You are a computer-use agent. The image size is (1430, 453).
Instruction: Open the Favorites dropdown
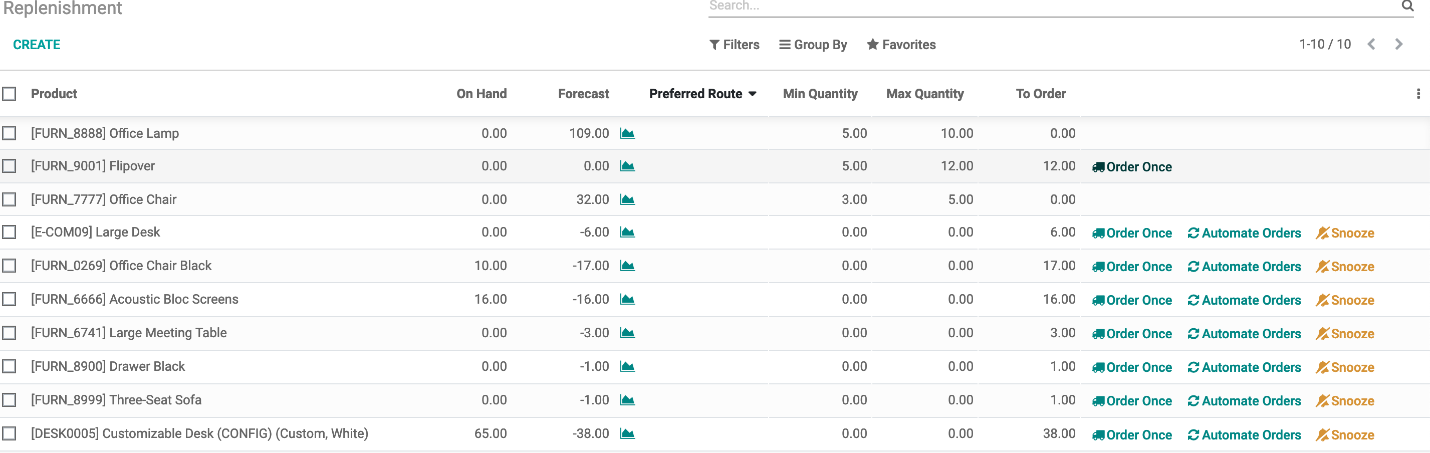[x=901, y=45]
